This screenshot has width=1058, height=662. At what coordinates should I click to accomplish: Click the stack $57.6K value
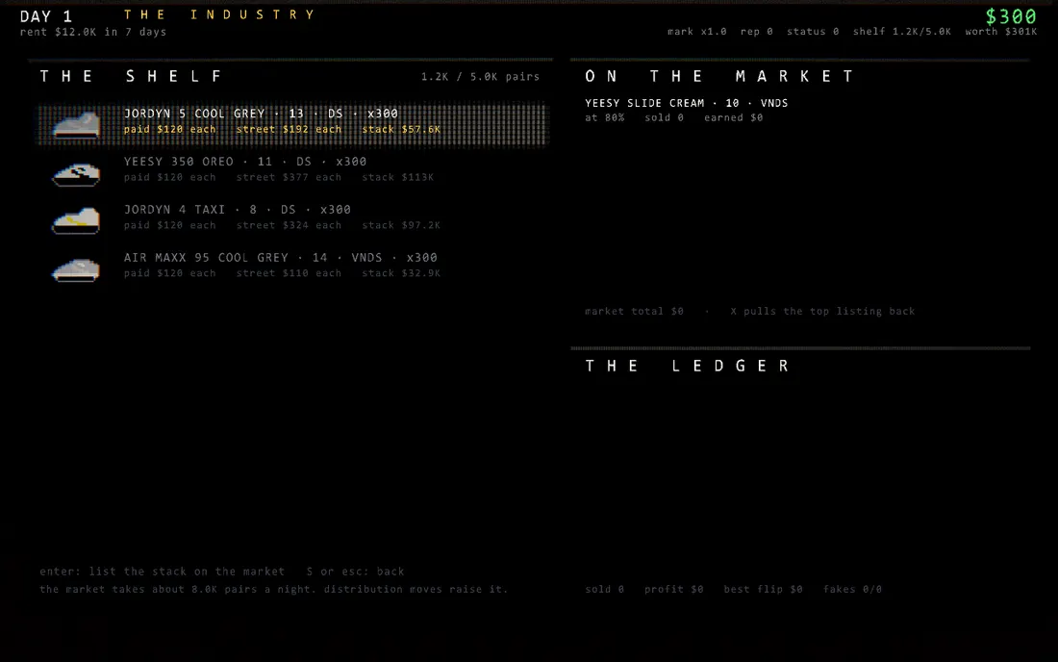pyautogui.click(x=401, y=129)
